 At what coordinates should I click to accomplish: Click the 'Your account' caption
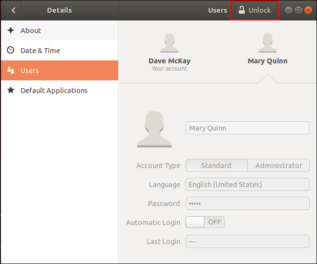[169, 69]
